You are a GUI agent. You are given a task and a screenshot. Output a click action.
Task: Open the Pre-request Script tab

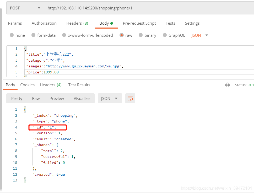point(139,23)
